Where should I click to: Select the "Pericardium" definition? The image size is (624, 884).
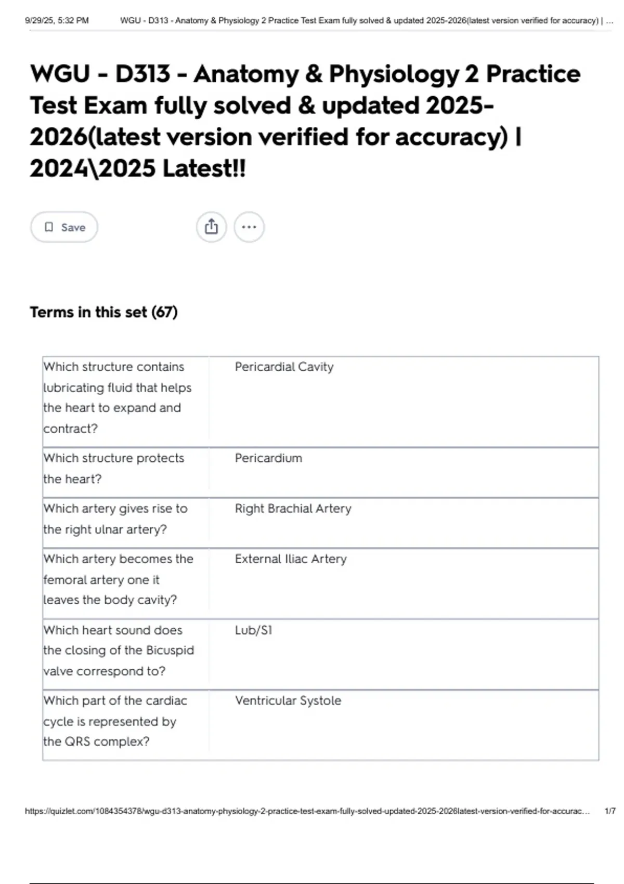(268, 458)
